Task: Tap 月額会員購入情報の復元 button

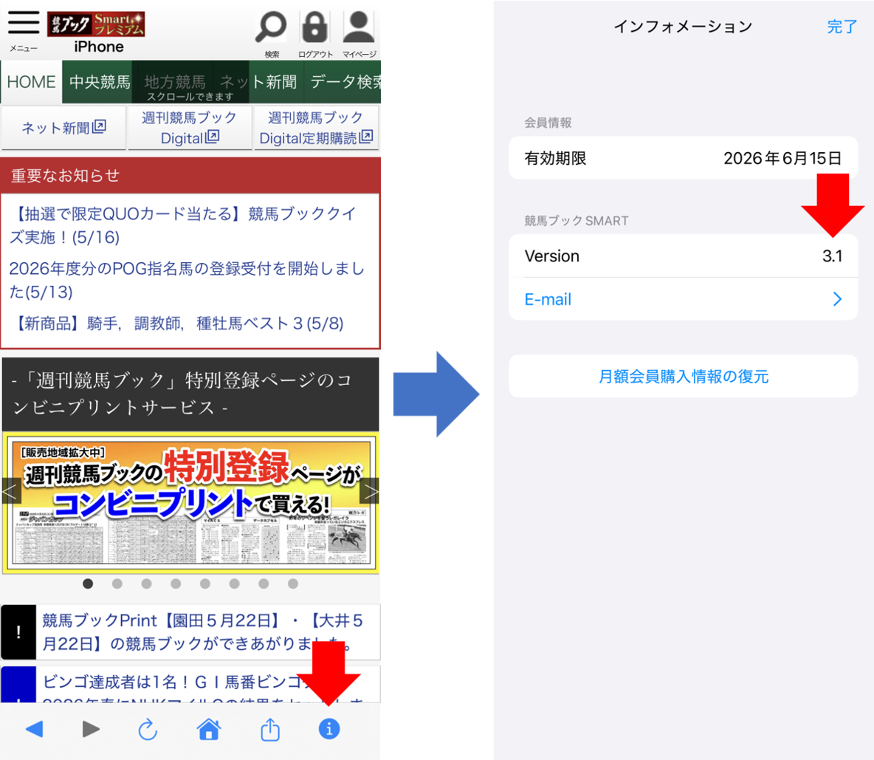Action: pyautogui.click(x=683, y=377)
